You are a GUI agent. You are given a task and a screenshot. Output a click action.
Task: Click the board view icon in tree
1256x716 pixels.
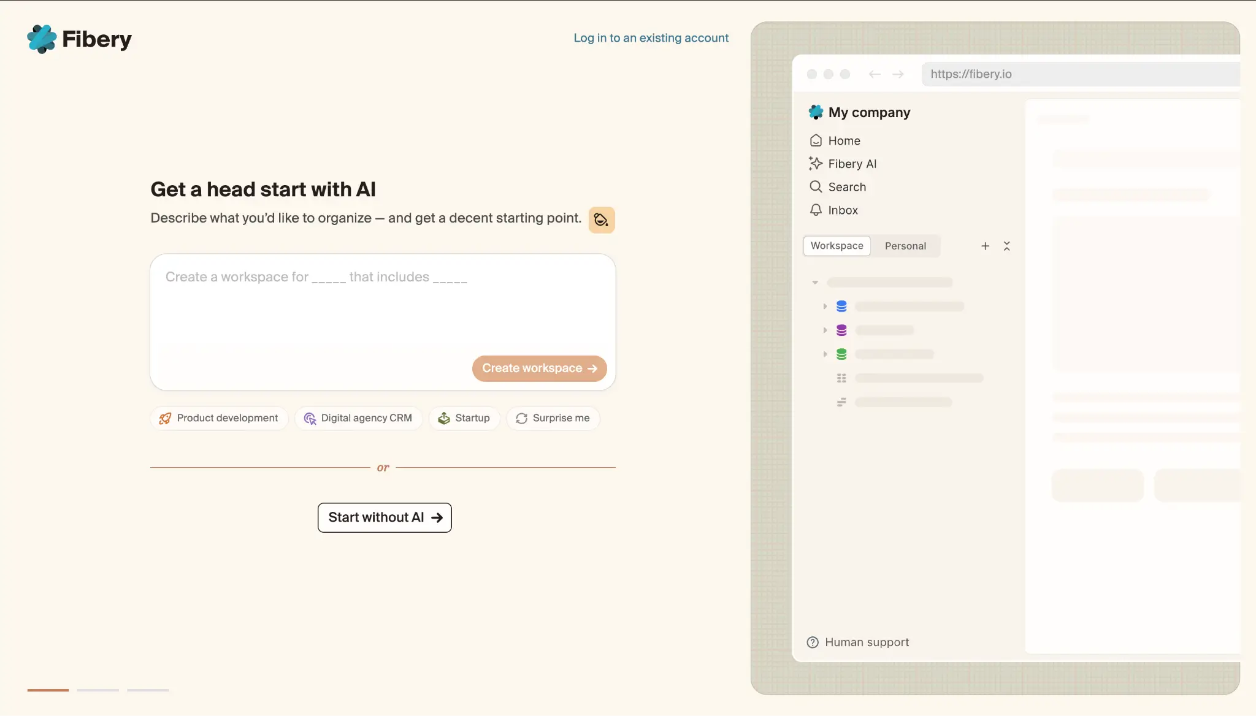coord(841,378)
